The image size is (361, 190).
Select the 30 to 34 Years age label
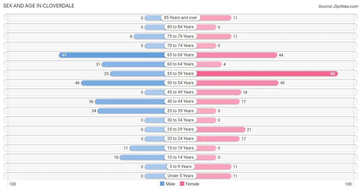(180, 120)
